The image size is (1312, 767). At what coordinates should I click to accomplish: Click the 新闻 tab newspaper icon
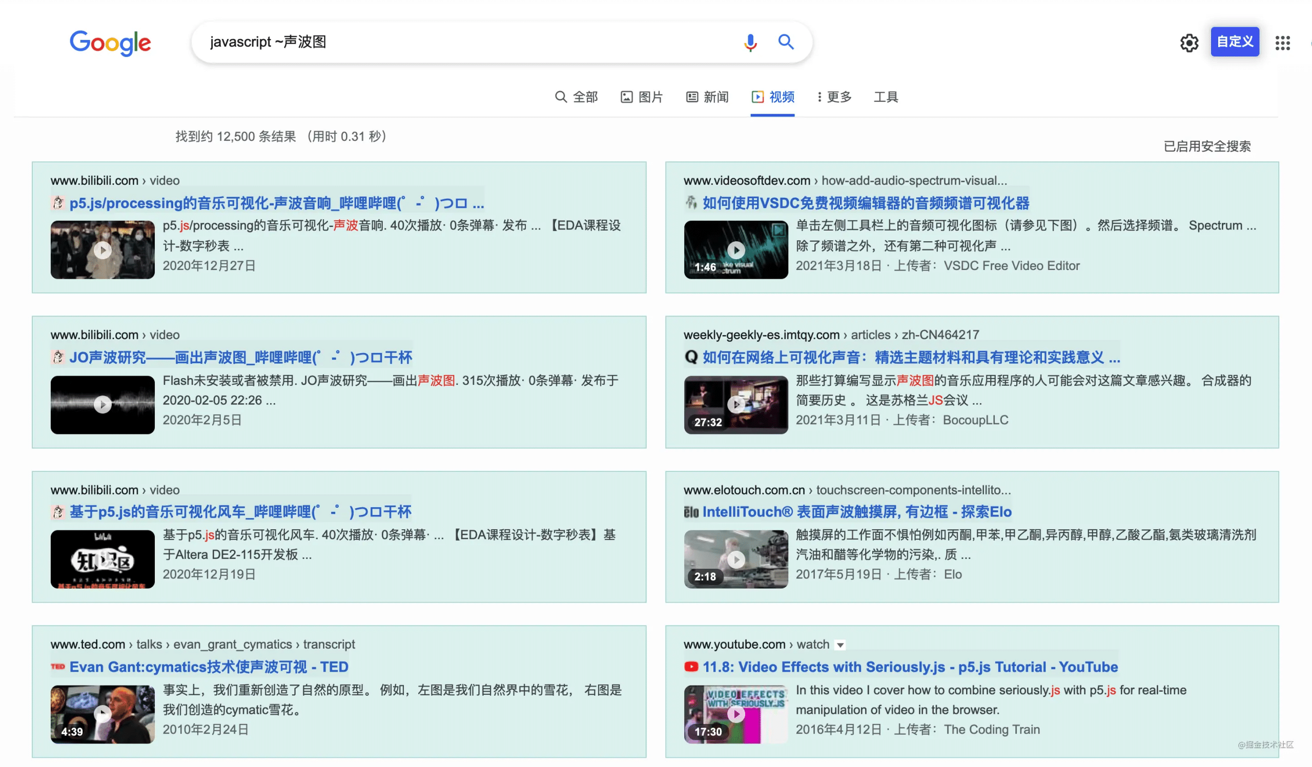692,97
